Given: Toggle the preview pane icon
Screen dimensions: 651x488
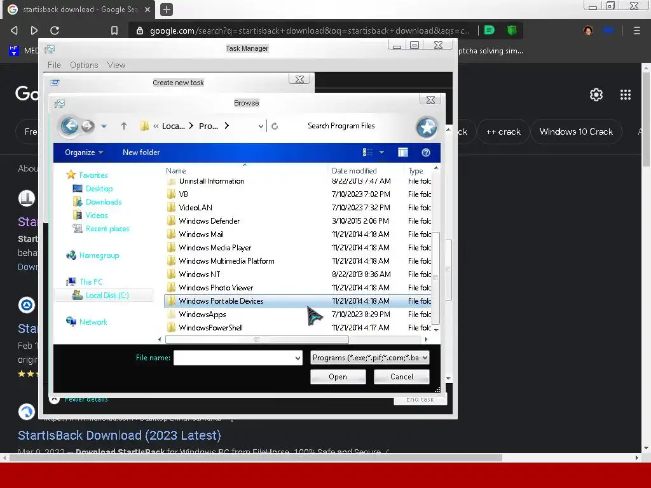Looking at the screenshot, I should pyautogui.click(x=402, y=152).
